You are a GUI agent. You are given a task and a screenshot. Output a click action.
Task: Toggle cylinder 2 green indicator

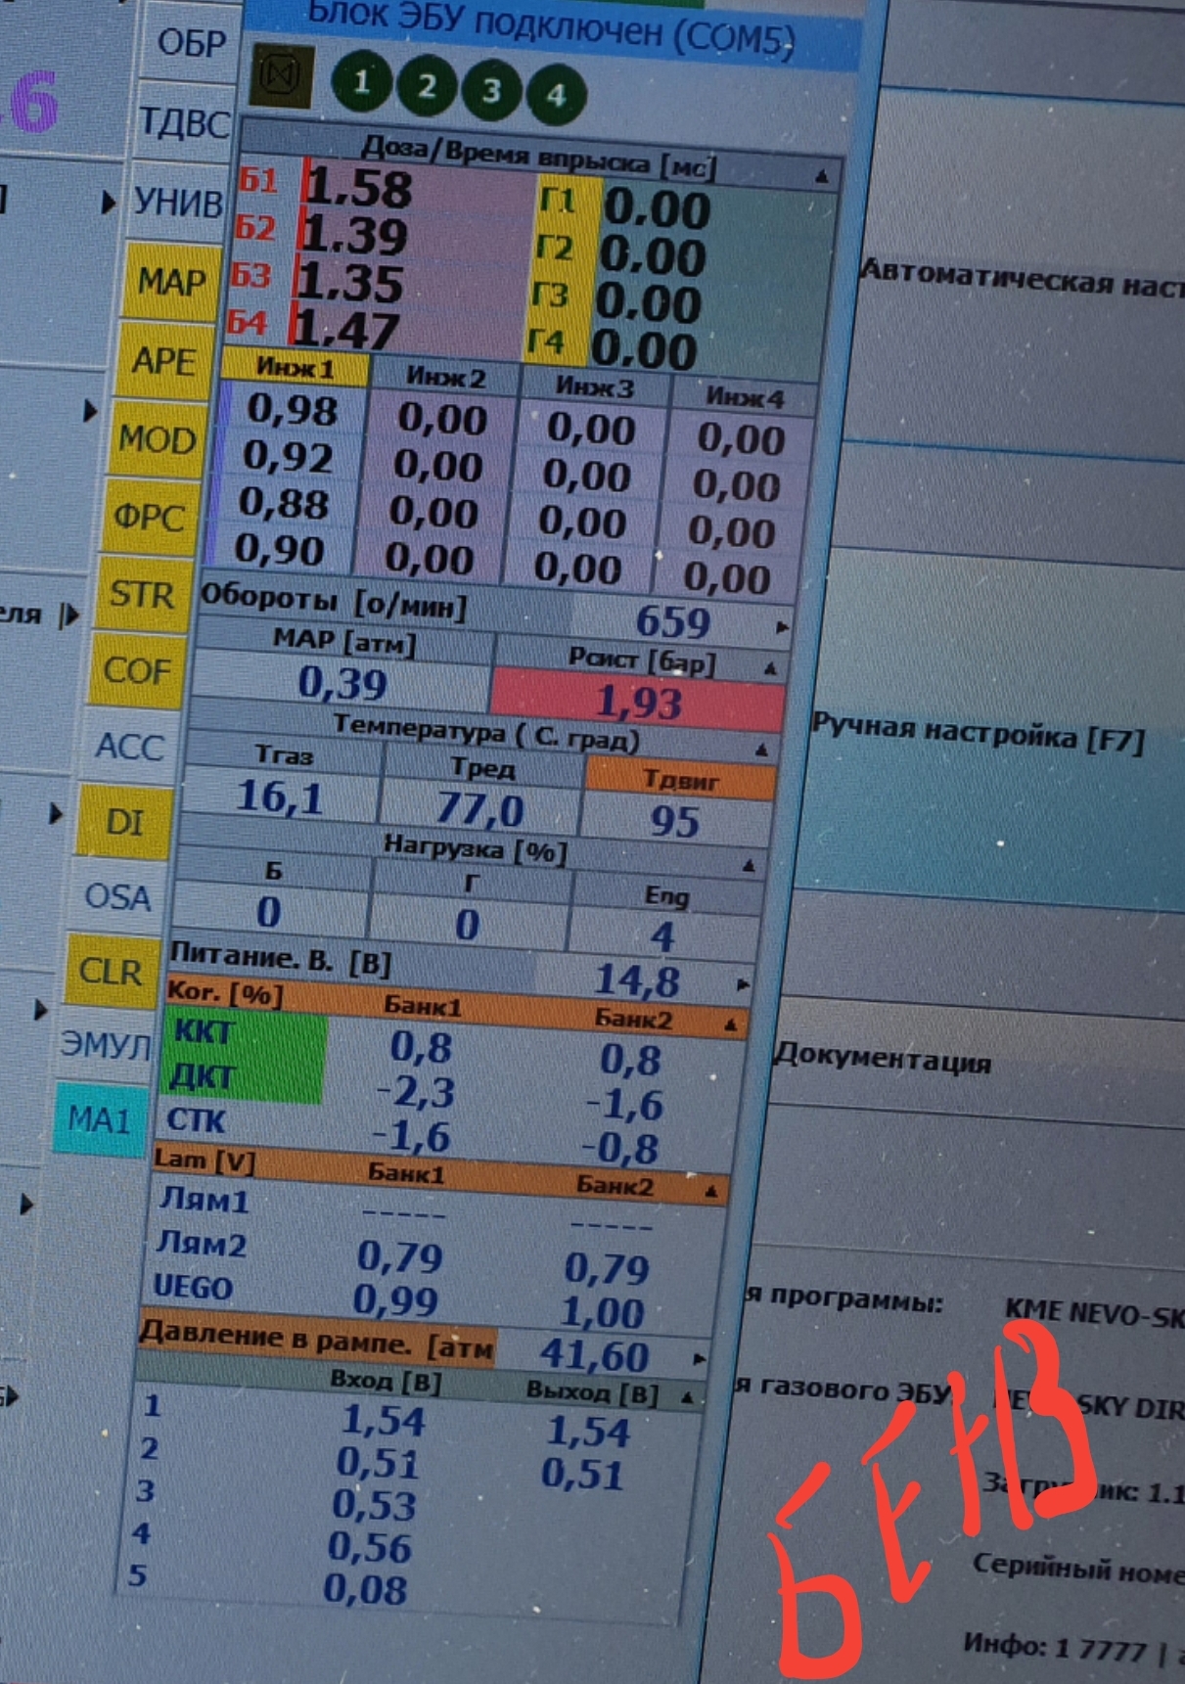tap(427, 87)
